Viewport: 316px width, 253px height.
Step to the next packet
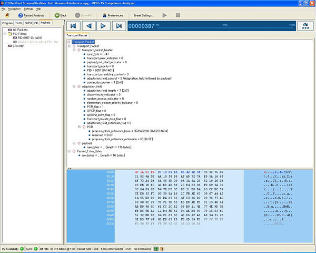coord(104,25)
